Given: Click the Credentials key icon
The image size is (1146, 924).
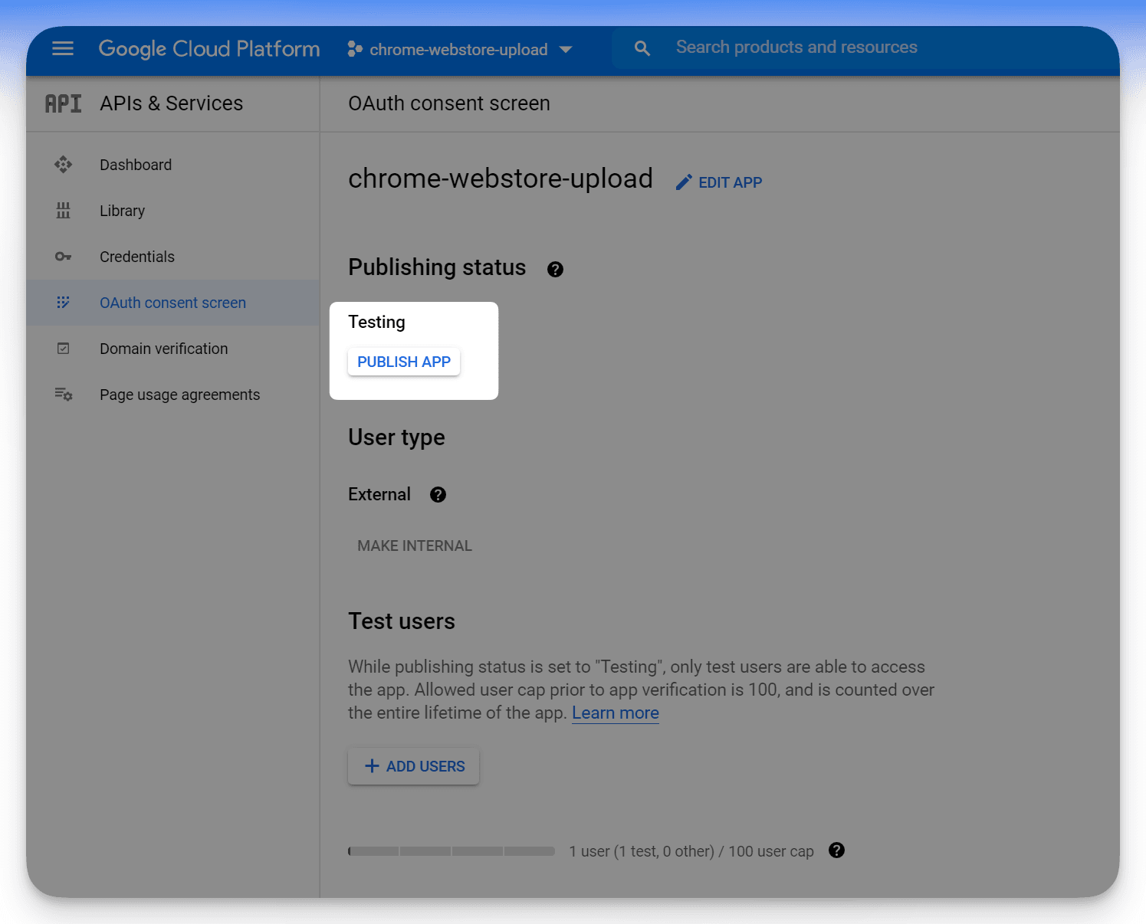Looking at the screenshot, I should click(x=63, y=257).
